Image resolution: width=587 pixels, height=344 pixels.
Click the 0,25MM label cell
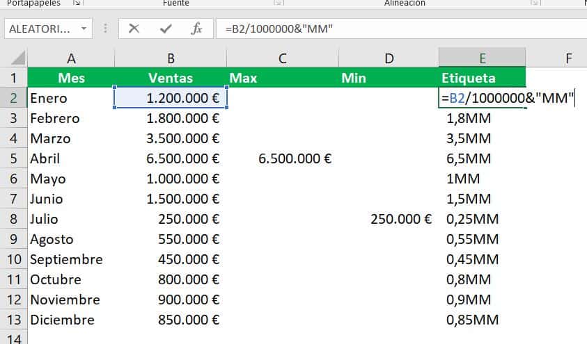point(482,219)
